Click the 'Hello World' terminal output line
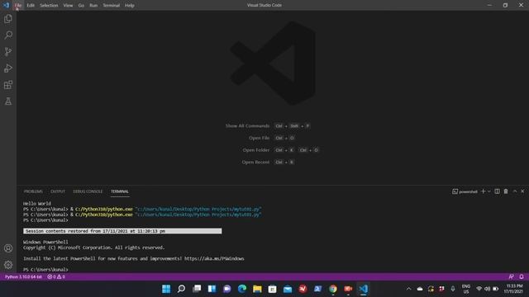 37,204
